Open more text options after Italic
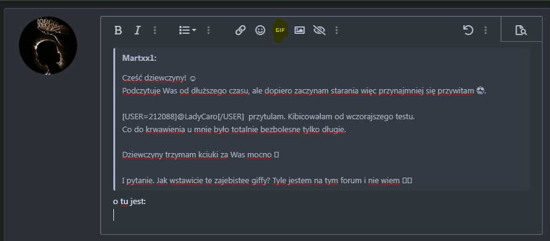Image resolution: width=550 pixels, height=241 pixels. click(x=155, y=31)
